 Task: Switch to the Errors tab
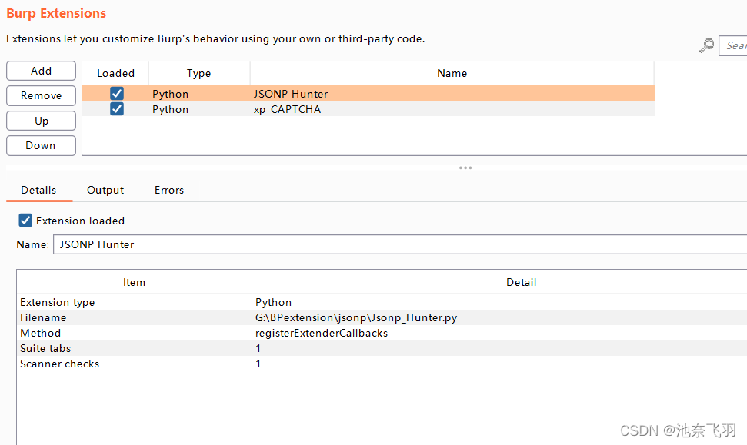click(169, 190)
